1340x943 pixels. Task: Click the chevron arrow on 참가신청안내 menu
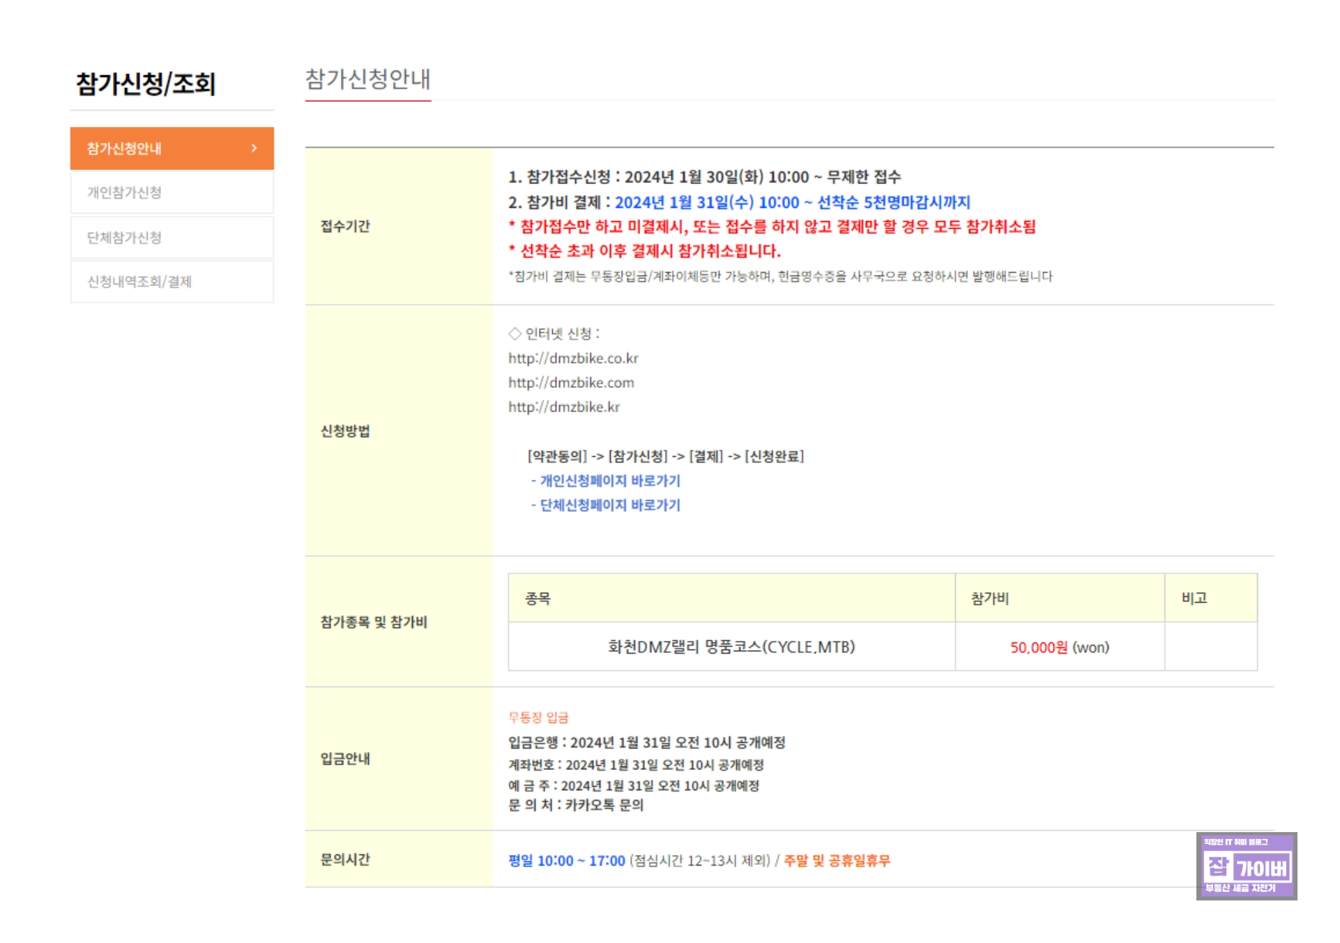[254, 148]
